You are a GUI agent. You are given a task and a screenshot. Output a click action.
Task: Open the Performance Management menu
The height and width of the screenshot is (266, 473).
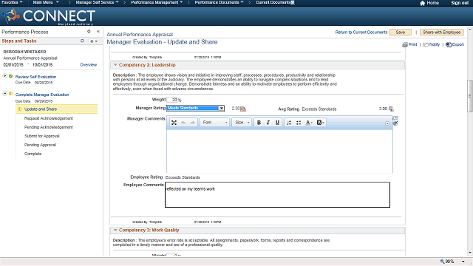coord(157,2)
